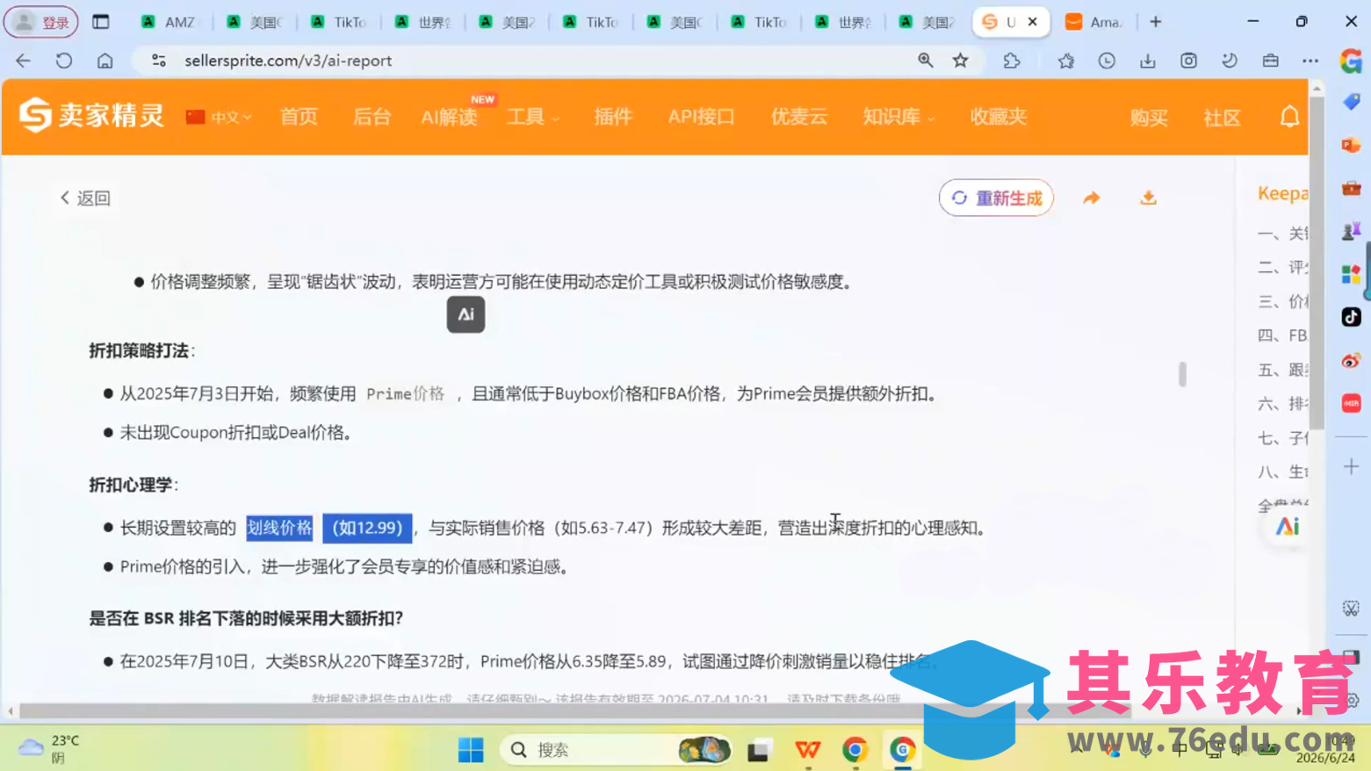
Task: Click the 购买 link
Action: [x=1149, y=118]
